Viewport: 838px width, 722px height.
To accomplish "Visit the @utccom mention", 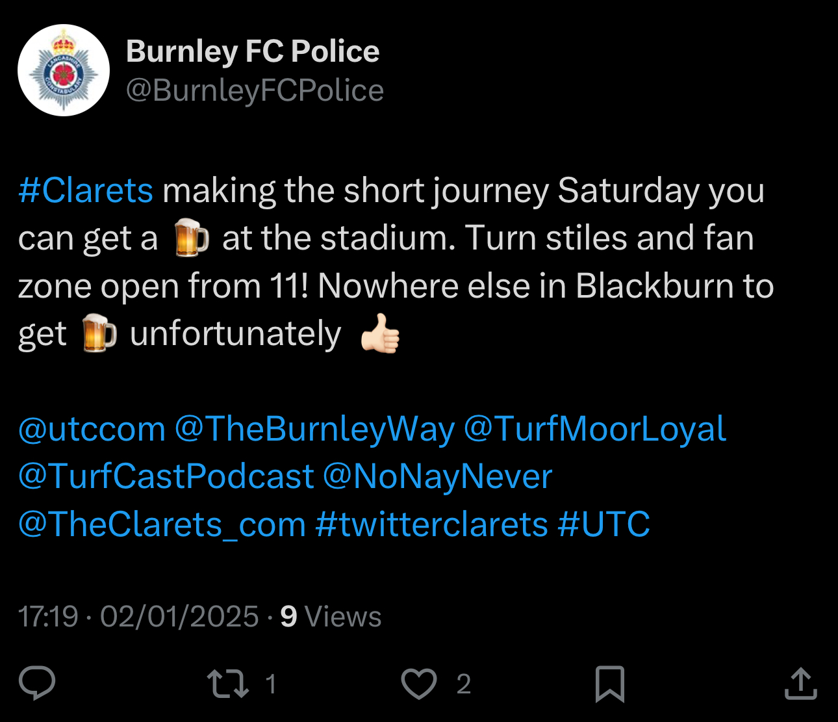I will [92, 430].
